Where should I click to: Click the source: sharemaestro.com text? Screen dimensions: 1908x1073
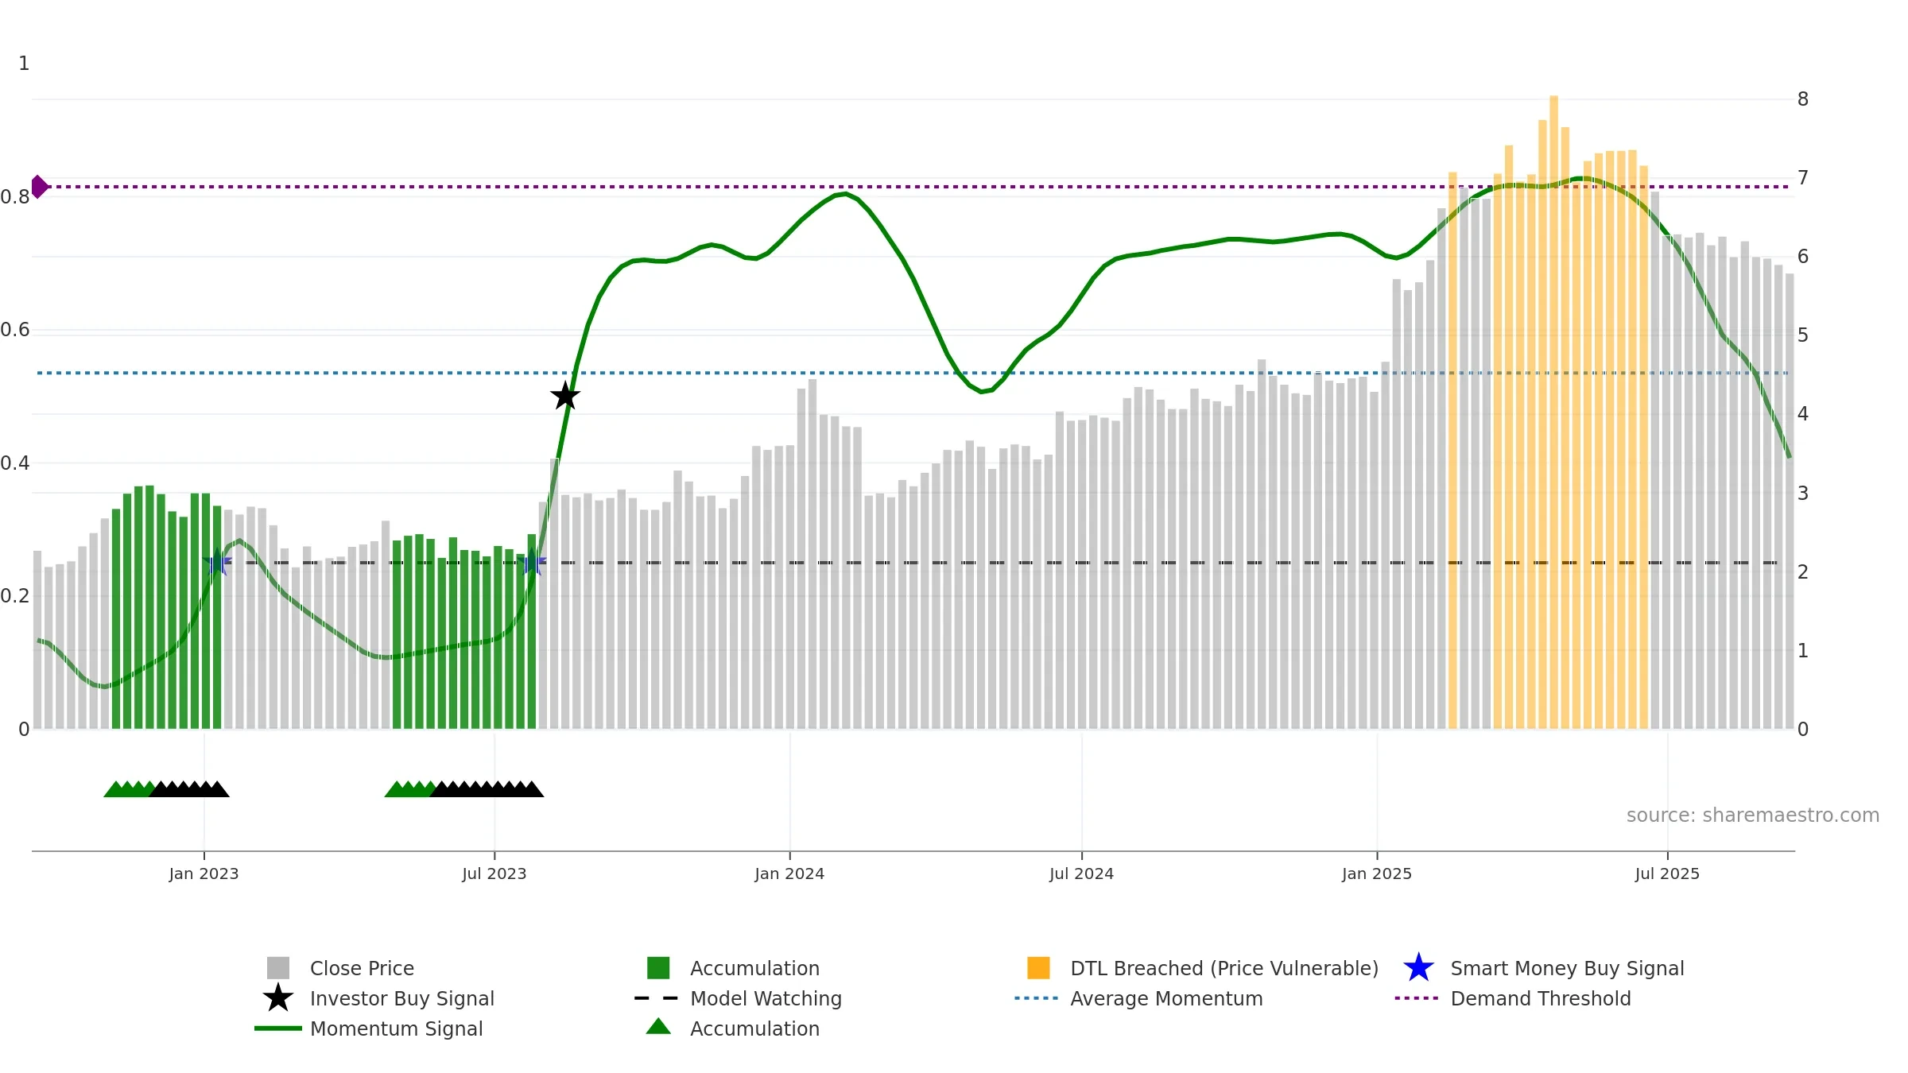(1753, 815)
